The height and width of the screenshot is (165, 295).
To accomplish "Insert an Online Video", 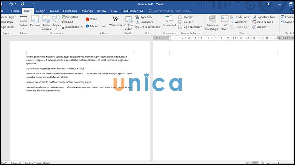I will [128, 23].
